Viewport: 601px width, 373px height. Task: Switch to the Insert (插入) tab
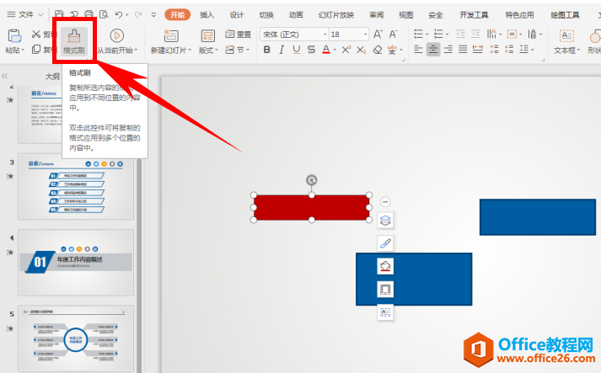click(207, 14)
